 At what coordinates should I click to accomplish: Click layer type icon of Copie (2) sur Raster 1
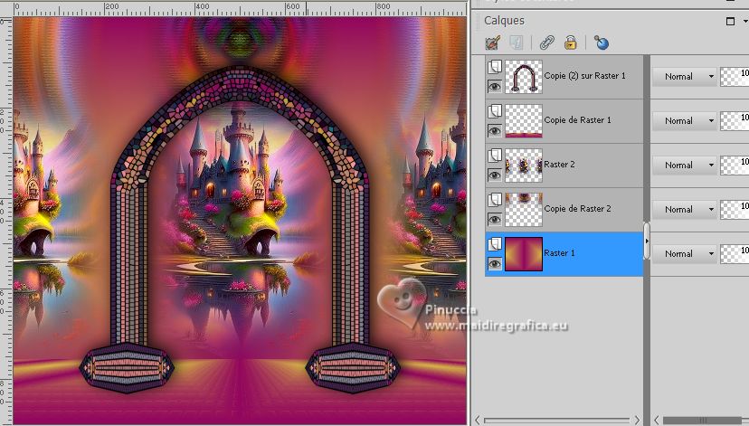pos(495,66)
